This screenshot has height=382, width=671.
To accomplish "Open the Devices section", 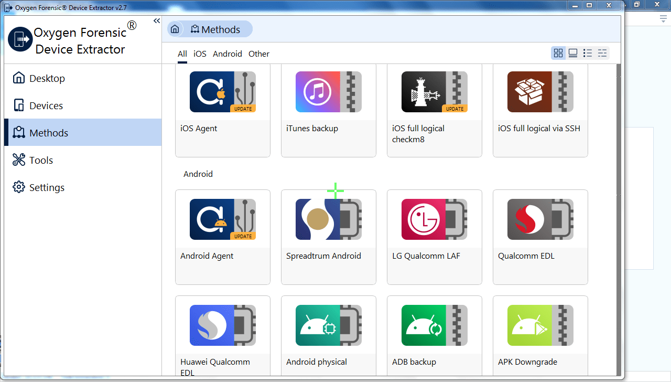I will 83,105.
